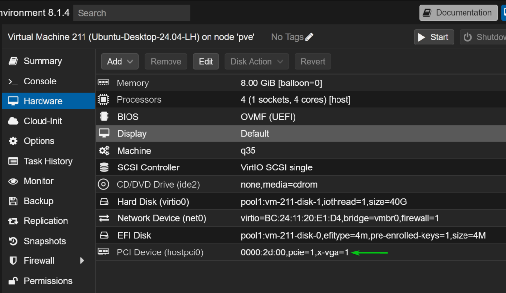This screenshot has width=506, height=293.
Task: Open the Permissions tab
Action: click(49, 281)
